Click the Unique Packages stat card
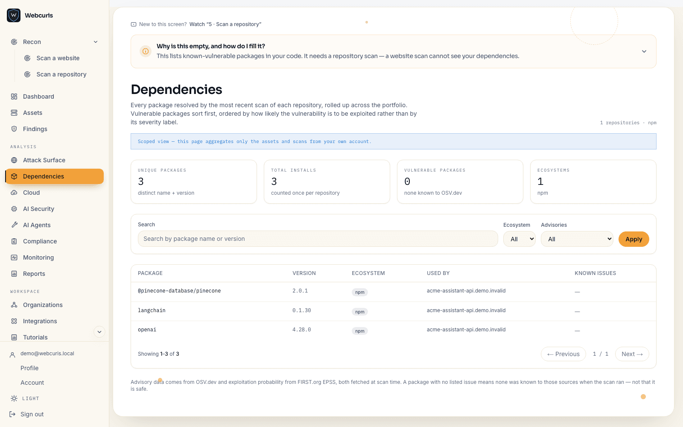 click(x=194, y=182)
